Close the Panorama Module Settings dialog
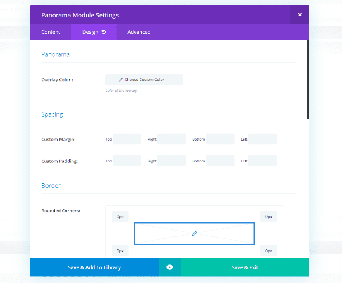This screenshot has width=342, height=283. point(300,15)
